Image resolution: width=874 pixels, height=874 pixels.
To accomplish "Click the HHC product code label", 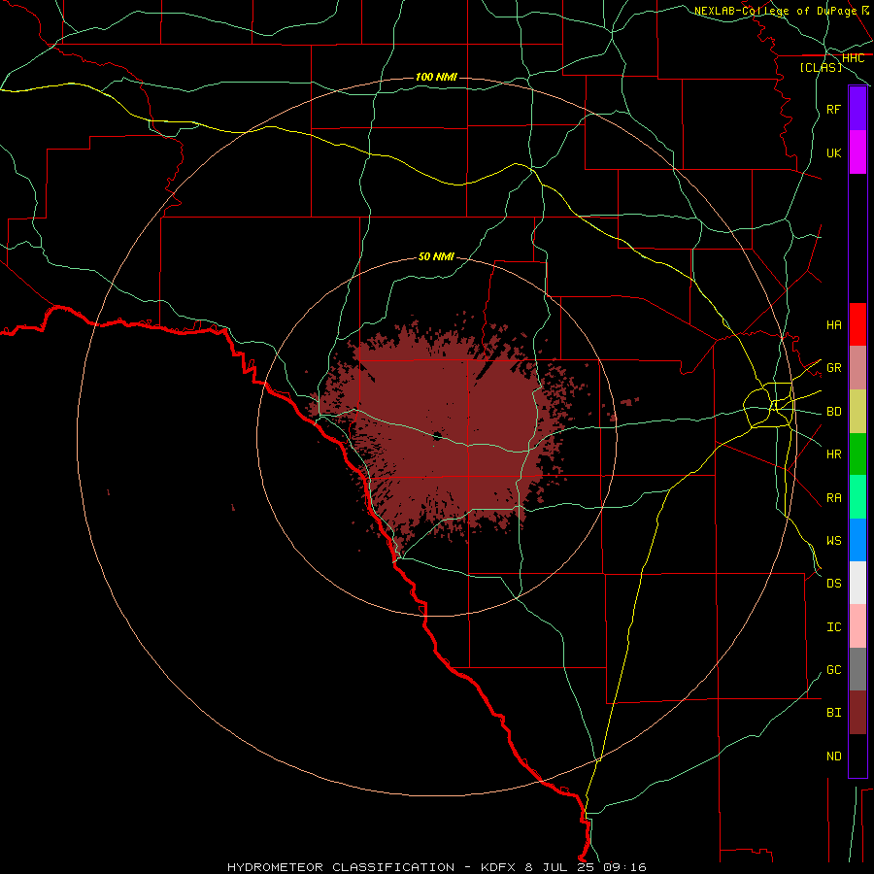I will 853,58.
